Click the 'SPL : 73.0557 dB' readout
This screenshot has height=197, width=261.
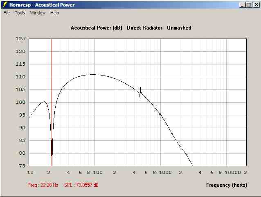point(81,185)
